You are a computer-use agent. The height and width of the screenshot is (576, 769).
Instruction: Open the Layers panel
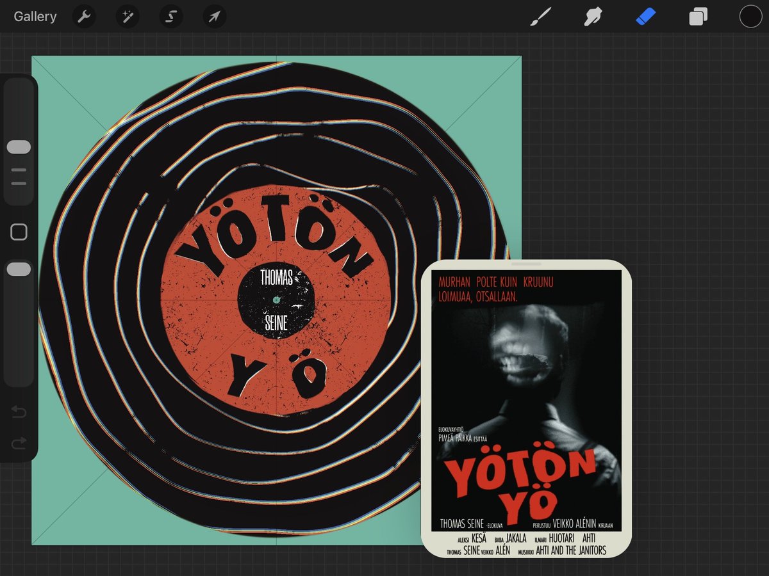(x=698, y=17)
